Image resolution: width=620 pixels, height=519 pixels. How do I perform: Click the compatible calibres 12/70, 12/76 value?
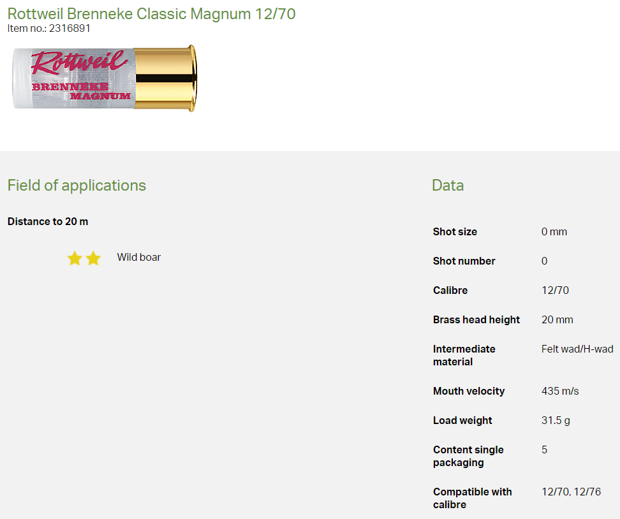571,492
